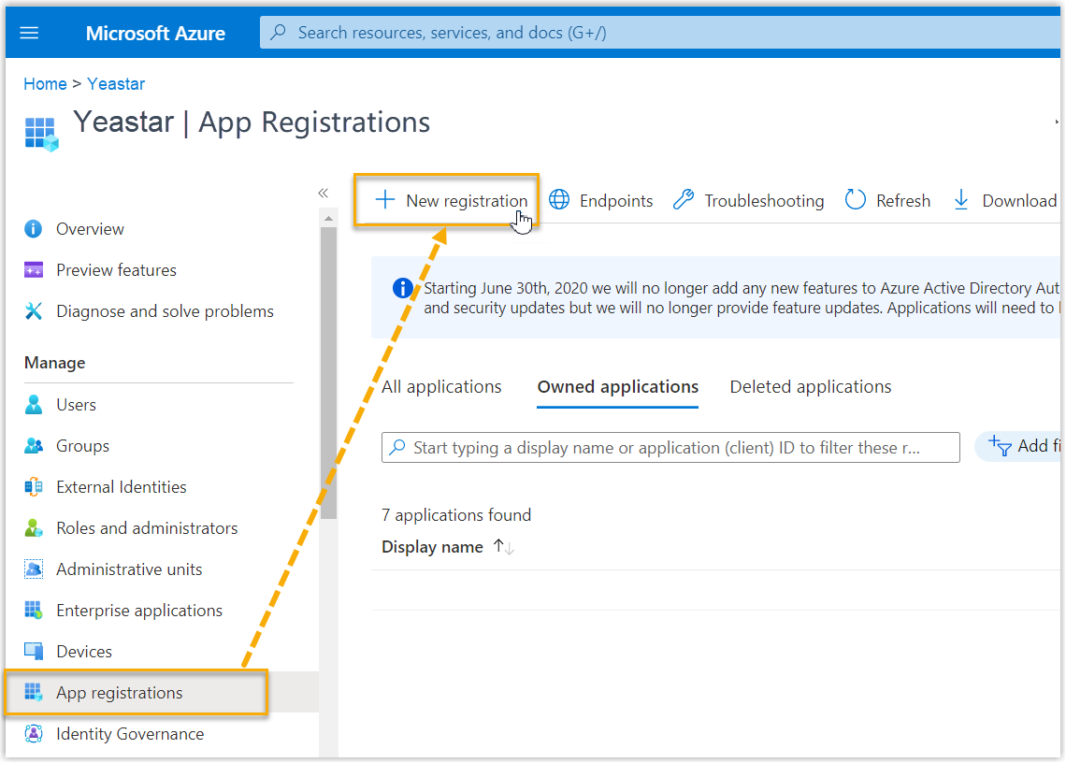
Task: Switch to Deleted applications tab
Action: pyautogui.click(x=810, y=387)
